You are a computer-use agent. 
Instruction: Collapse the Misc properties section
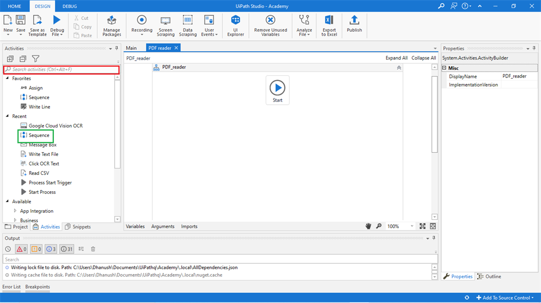444,68
